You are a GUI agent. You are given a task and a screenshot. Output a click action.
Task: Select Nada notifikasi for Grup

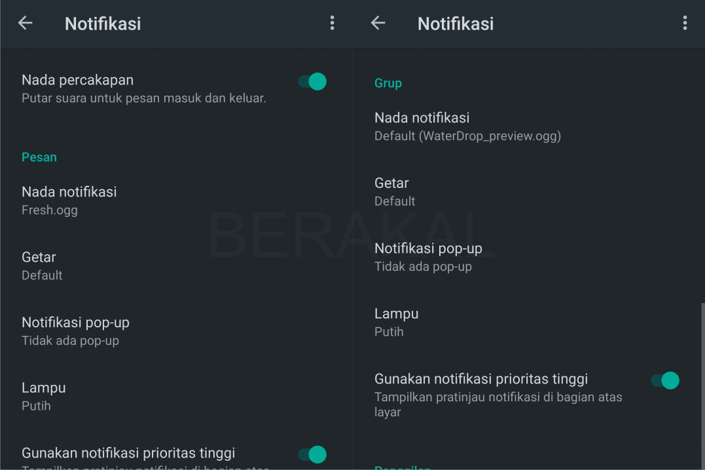coord(422,117)
